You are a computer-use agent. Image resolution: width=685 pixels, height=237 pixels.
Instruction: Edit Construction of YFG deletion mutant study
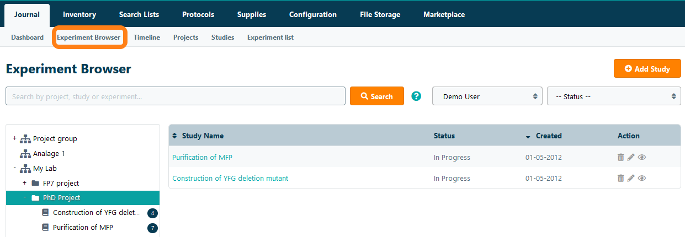tap(631, 178)
